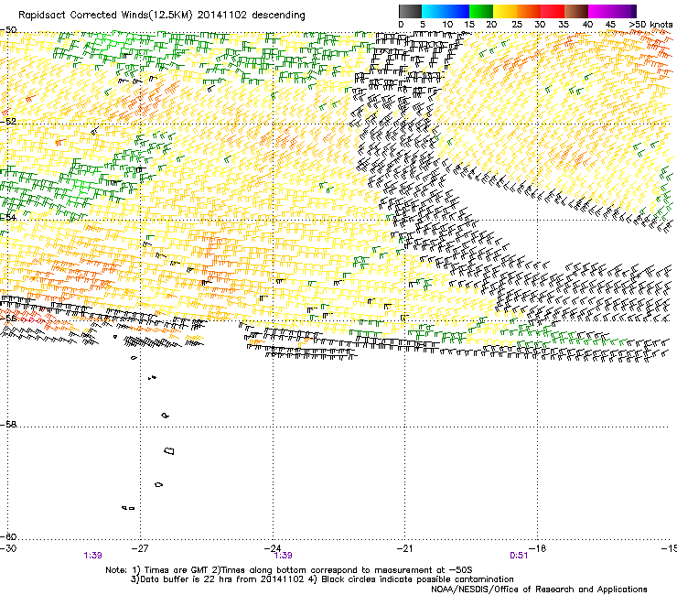Click the purple 1:39 time near -24
The height and width of the screenshot is (595, 677).
tap(284, 556)
